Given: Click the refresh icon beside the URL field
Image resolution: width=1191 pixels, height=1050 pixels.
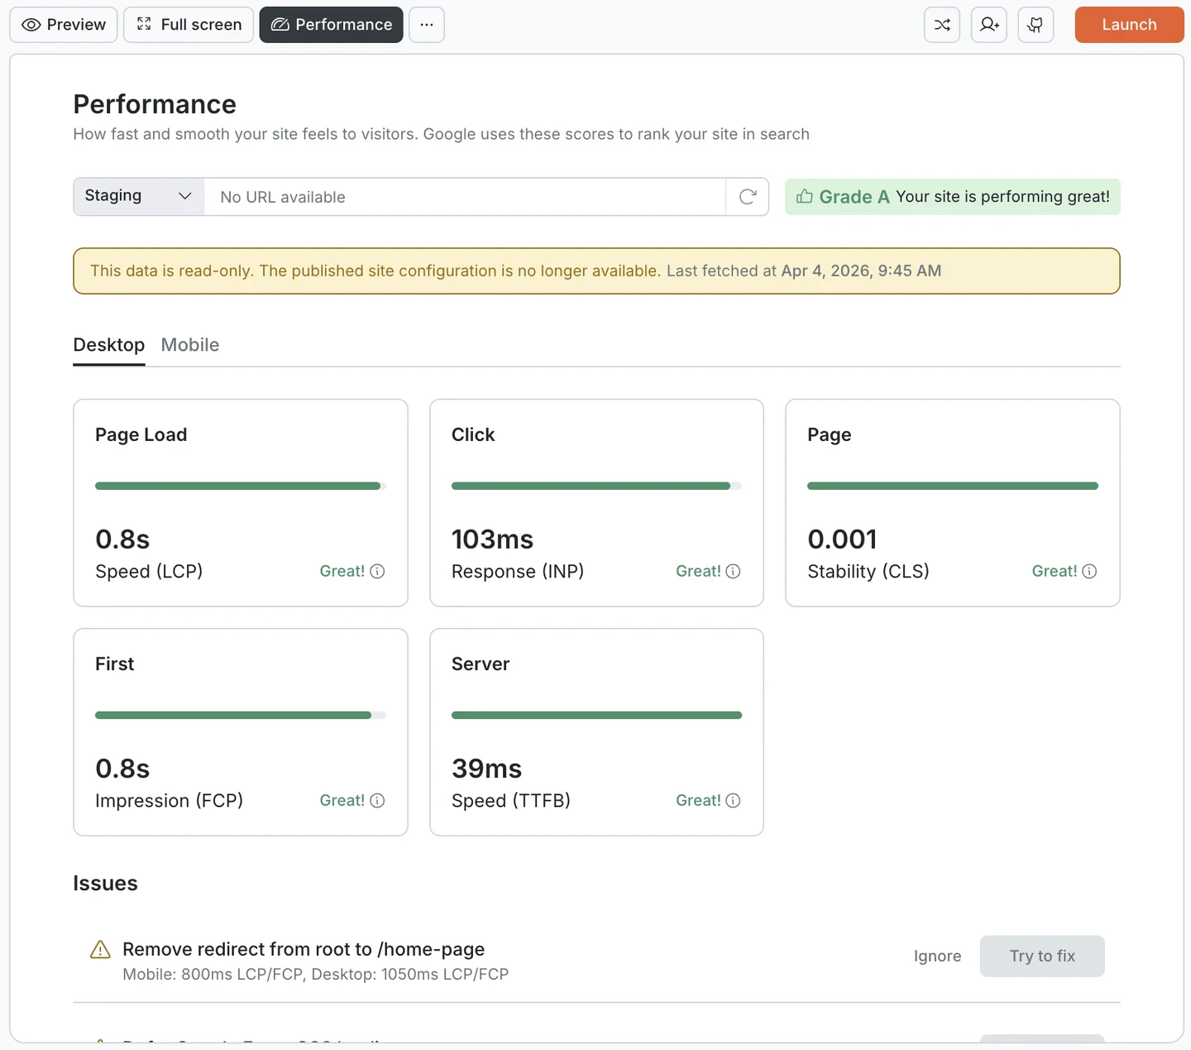Looking at the screenshot, I should 748,197.
